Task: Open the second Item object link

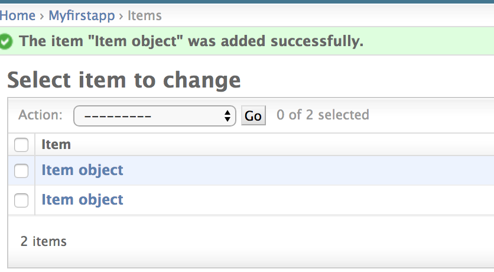Action: pyautogui.click(x=82, y=200)
